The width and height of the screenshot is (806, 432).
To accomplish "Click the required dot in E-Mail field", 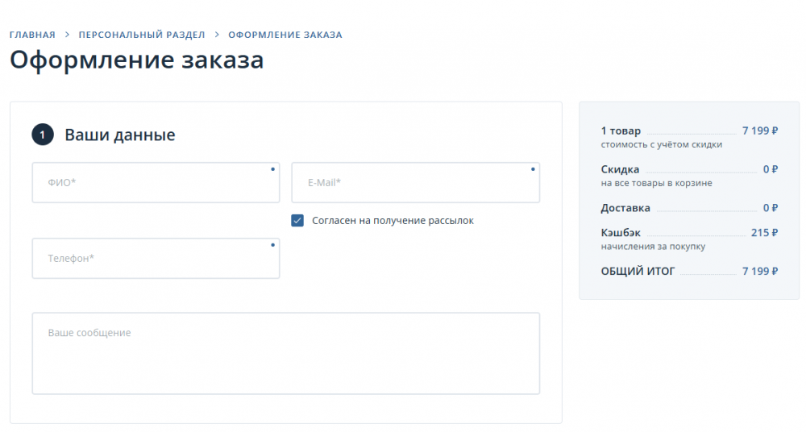I will point(533,169).
